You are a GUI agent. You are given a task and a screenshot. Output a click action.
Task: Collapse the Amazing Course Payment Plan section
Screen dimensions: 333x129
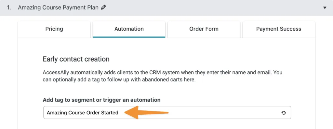(325, 8)
